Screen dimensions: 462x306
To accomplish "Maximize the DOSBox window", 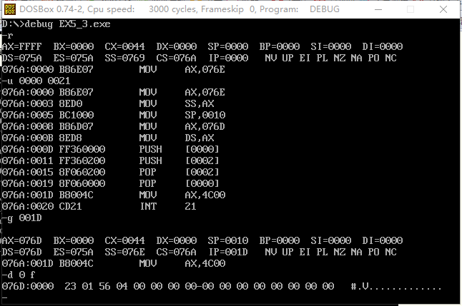I will click(x=411, y=9).
